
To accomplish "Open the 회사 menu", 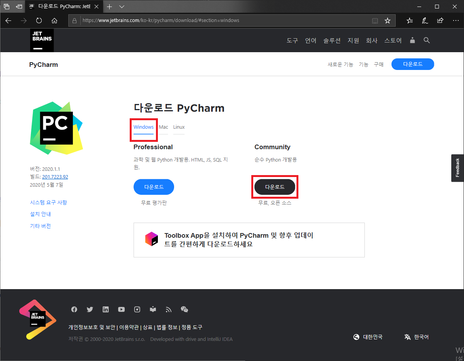I will [x=372, y=40].
